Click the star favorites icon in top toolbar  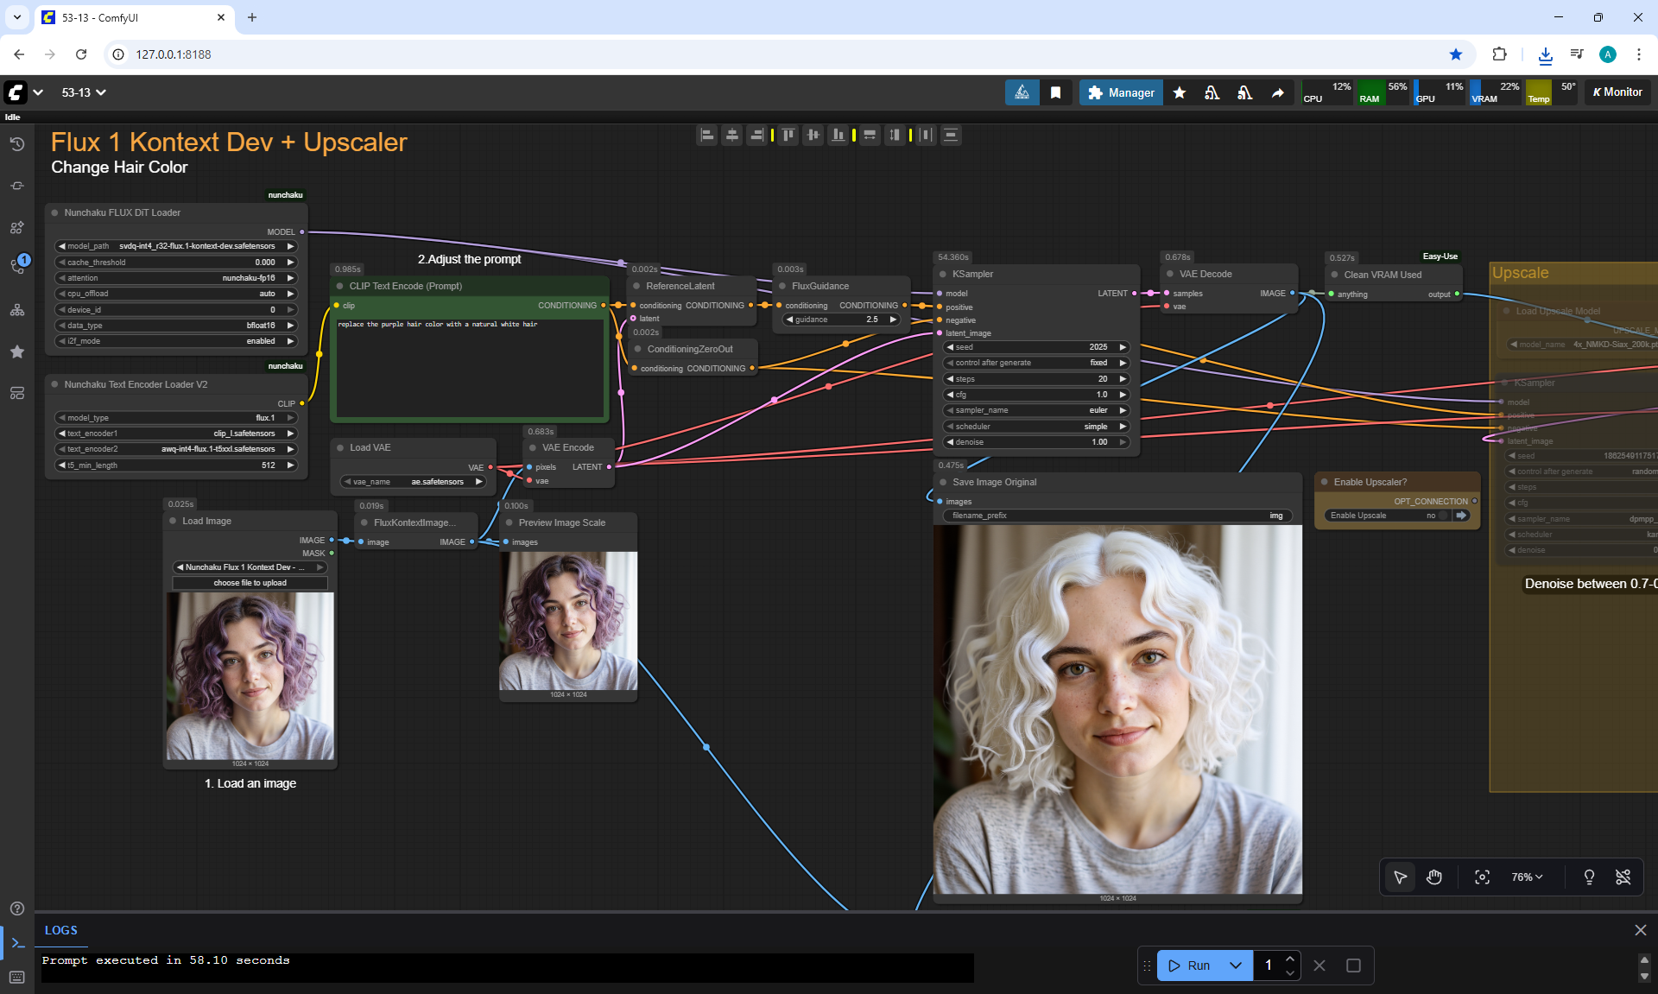click(x=1180, y=92)
